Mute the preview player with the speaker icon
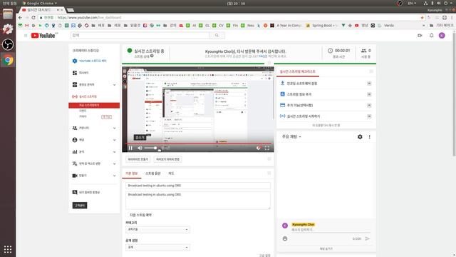Screen dimensions: 456x257 tap(140, 148)
